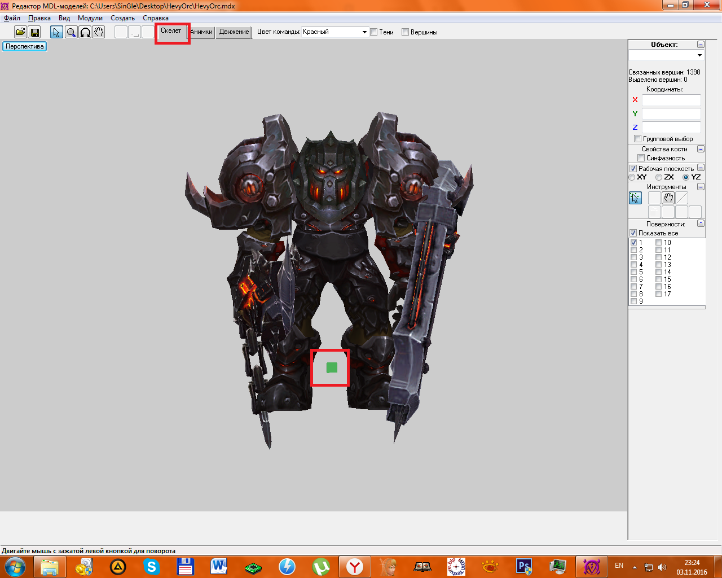Click the Open file folder icon
722x578 pixels.
pyautogui.click(x=20, y=32)
